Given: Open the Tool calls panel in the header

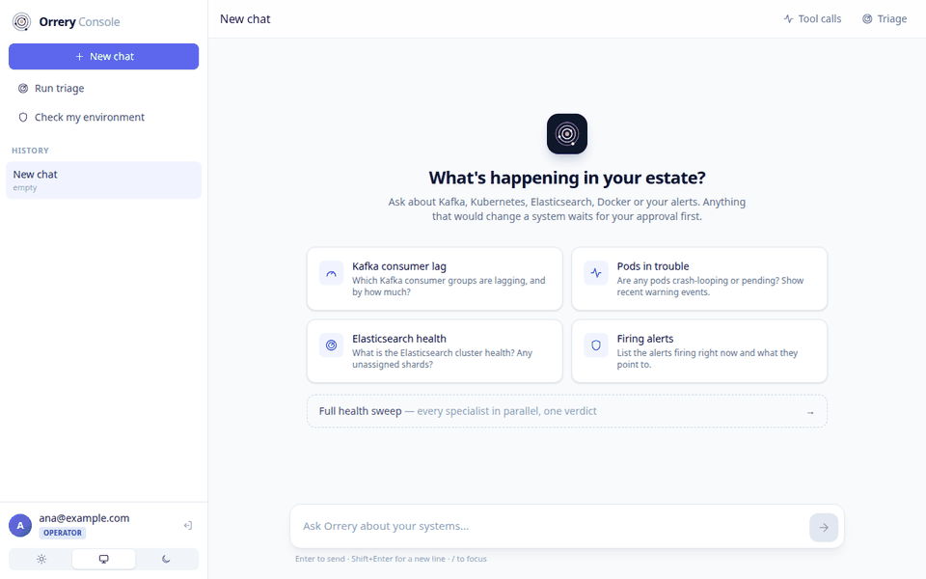Looking at the screenshot, I should point(812,19).
